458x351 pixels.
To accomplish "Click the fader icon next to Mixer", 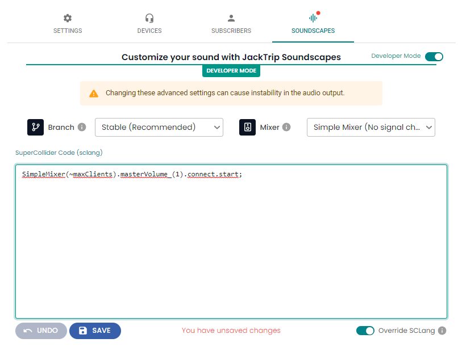I will (247, 127).
